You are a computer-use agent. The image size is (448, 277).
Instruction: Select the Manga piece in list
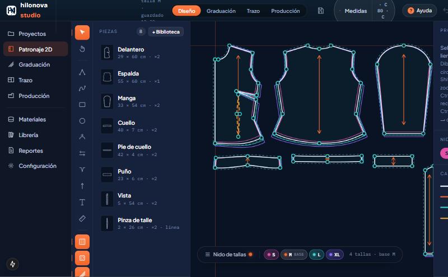[x=142, y=101]
